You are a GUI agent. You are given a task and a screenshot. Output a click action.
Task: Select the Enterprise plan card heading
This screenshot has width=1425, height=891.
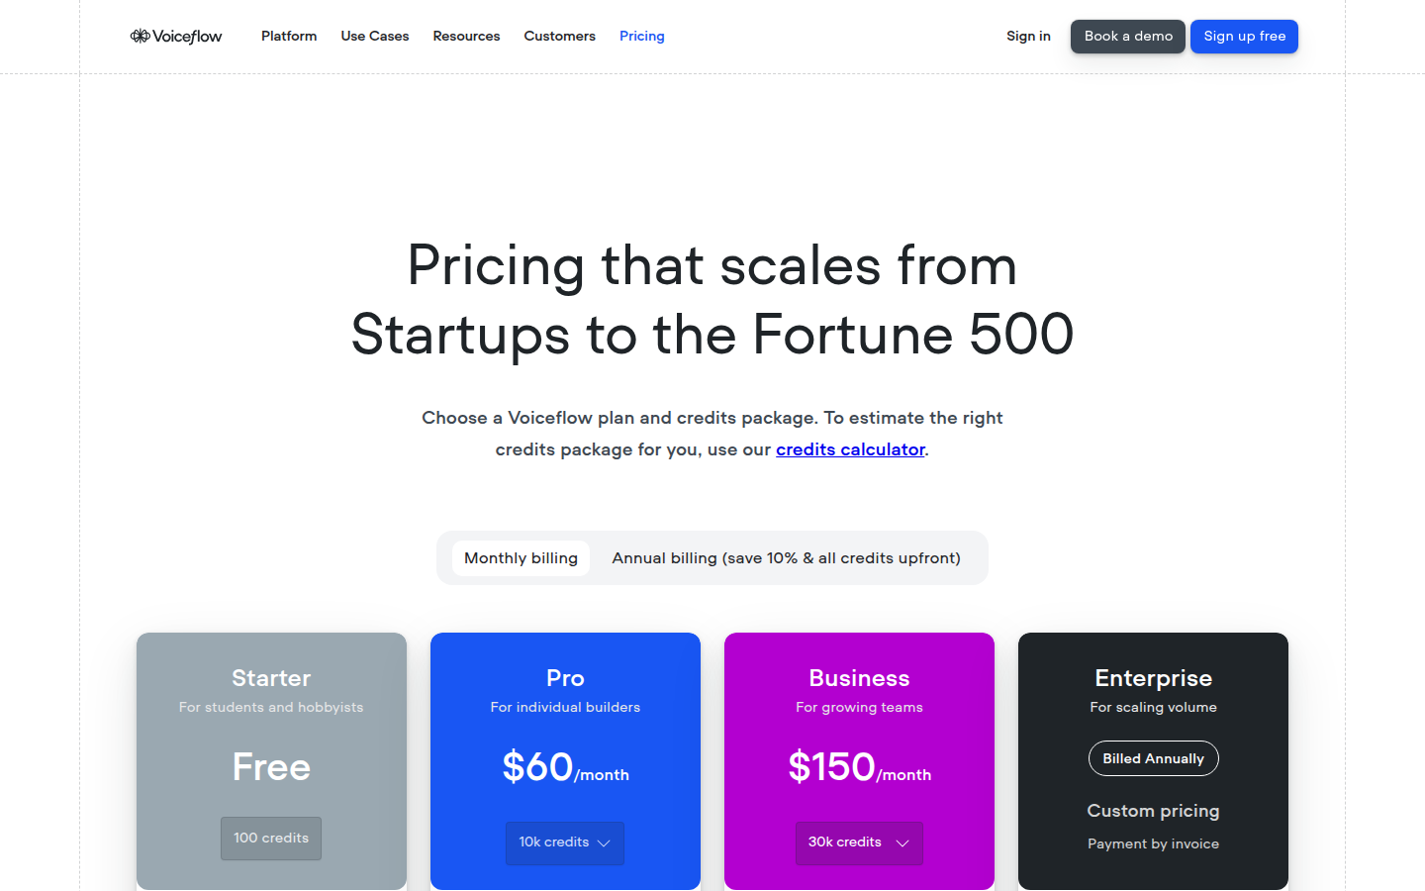pyautogui.click(x=1153, y=678)
